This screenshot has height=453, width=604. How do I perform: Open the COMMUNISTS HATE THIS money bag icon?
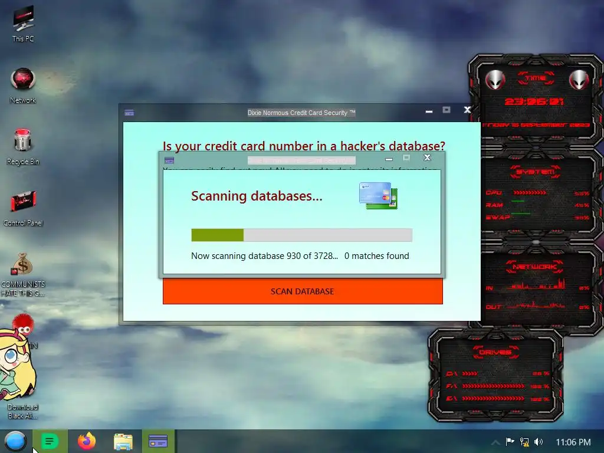[23, 274]
